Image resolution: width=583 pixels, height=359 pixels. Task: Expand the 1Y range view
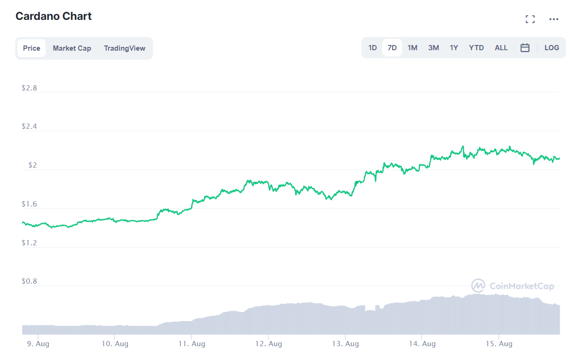(454, 47)
